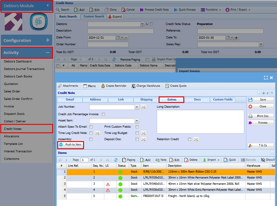Click the Save button

click(x=261, y=100)
